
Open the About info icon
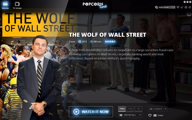tap(190, 7)
